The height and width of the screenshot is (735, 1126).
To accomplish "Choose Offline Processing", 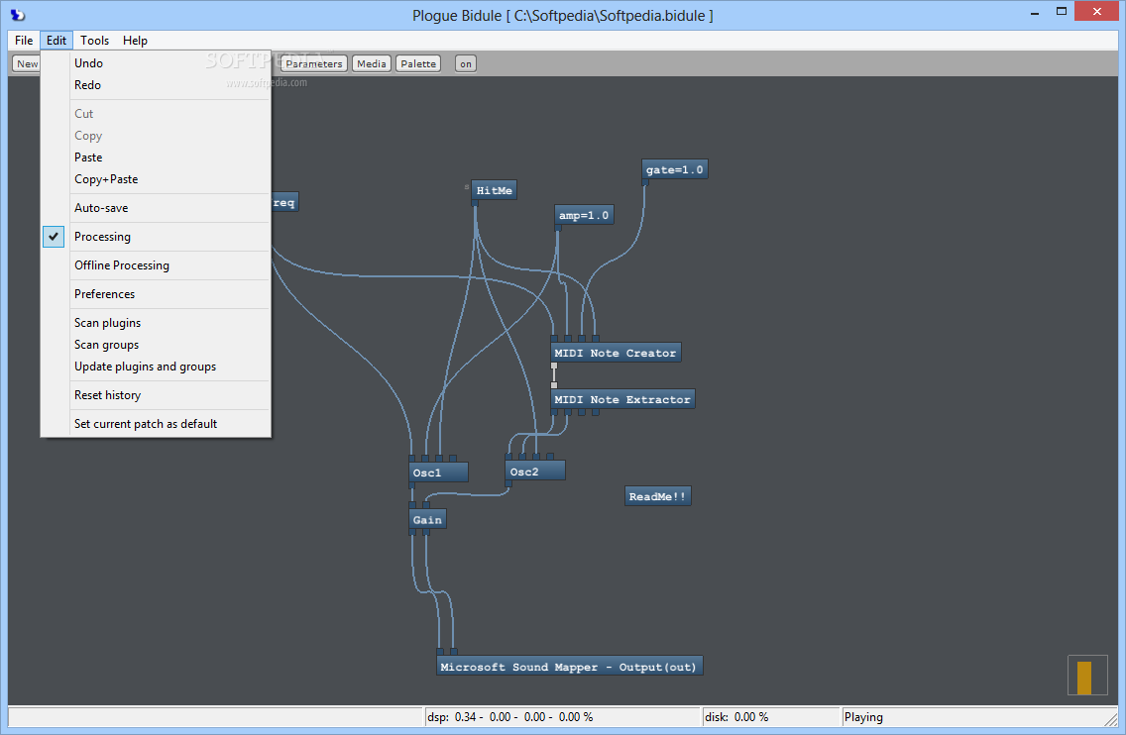I will [156, 265].
